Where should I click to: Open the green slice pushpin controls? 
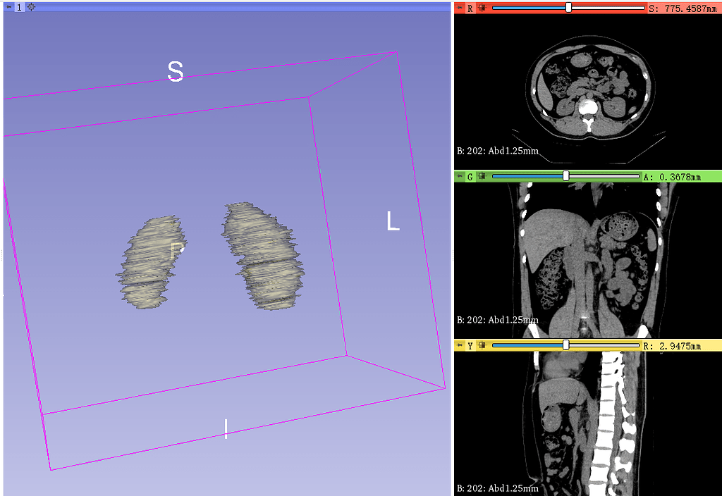[x=460, y=176]
